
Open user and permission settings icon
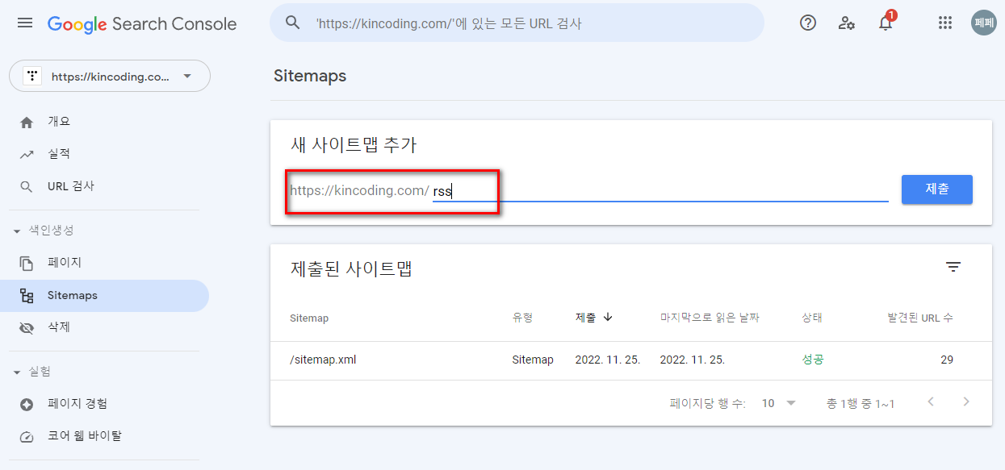coord(847,23)
